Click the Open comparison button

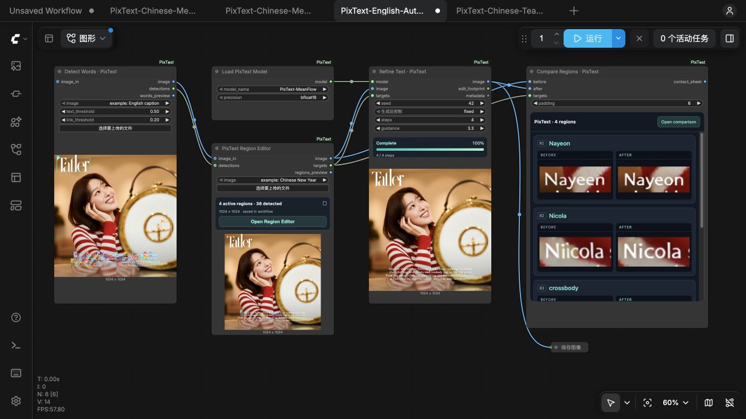pos(678,122)
